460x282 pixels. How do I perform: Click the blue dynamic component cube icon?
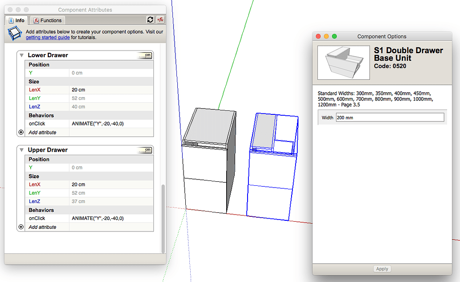tap(15, 33)
